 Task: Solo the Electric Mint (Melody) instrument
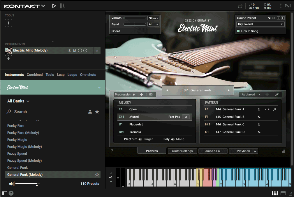70,51
